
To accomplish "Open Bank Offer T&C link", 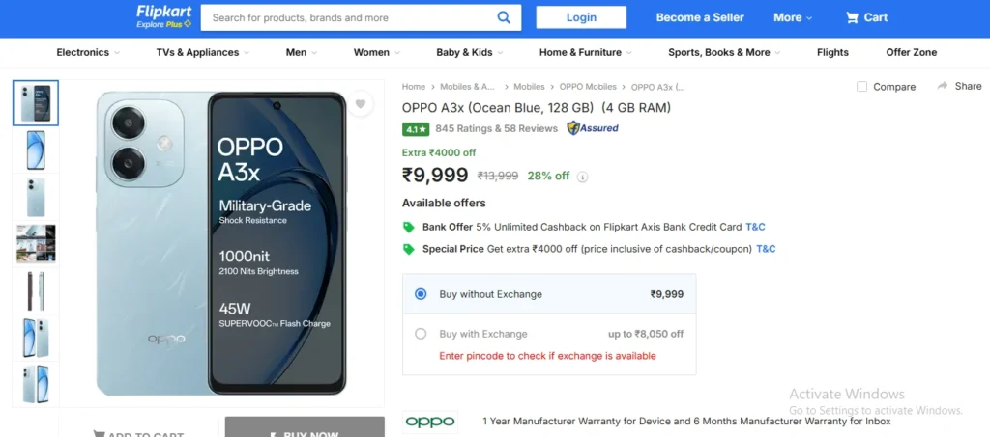I will pyautogui.click(x=755, y=227).
